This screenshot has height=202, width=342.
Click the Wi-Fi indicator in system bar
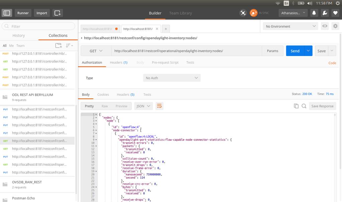[278, 3]
